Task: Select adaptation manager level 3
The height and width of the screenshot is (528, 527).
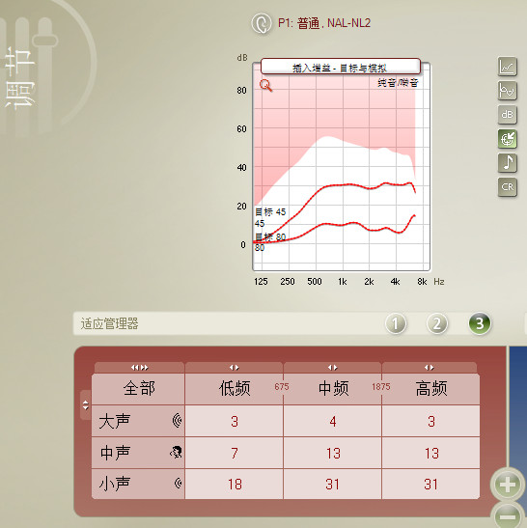Action: [480, 323]
